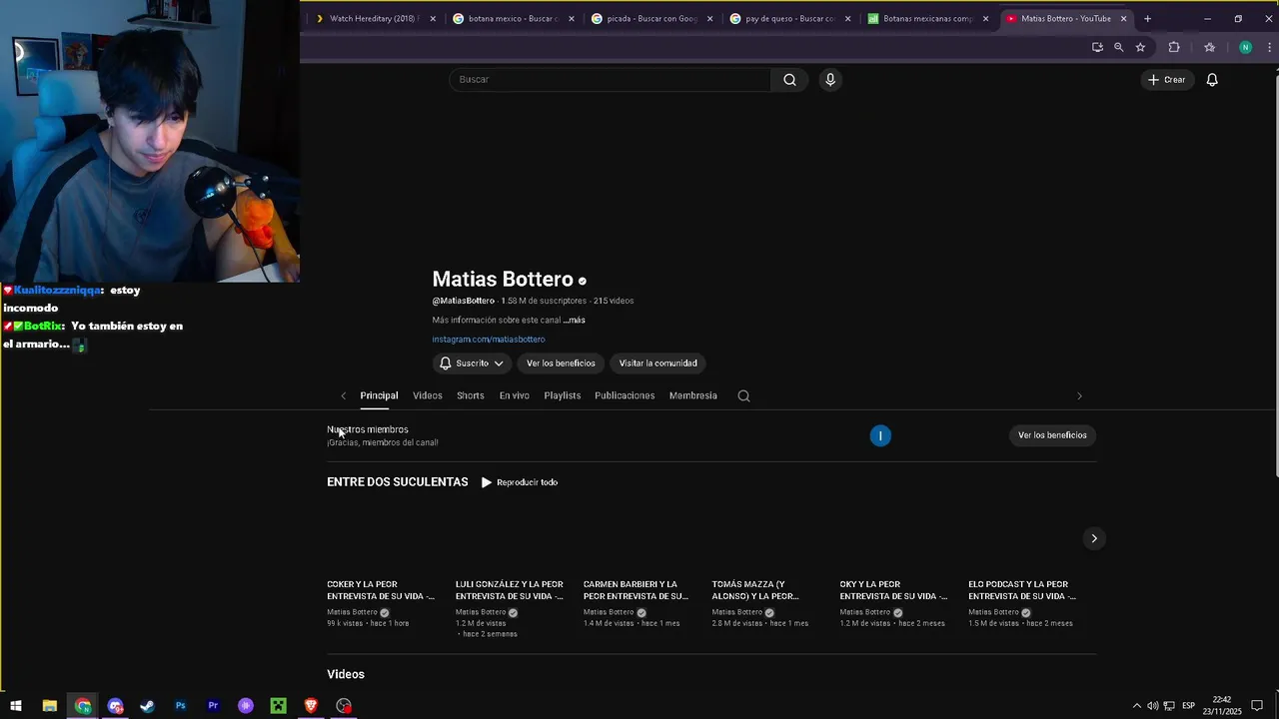Screen dimensions: 1279x719
Task: Open volume control in system tray
Action: [x=1152, y=706]
